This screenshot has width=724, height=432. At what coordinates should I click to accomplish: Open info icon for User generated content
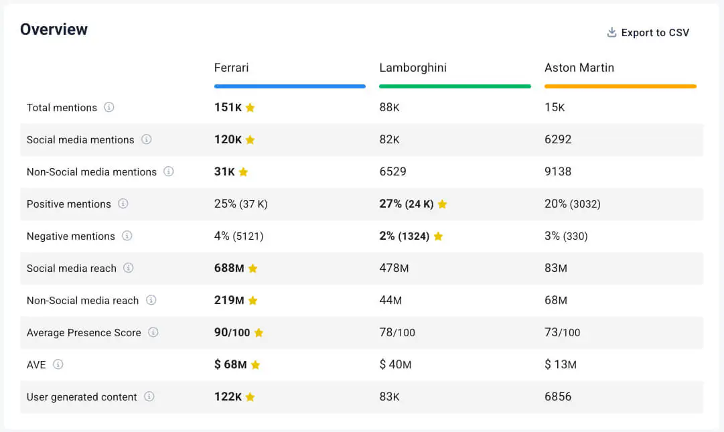(x=149, y=397)
